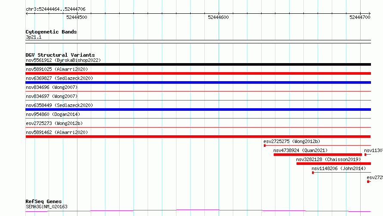Click the 52444700 ruler position label
Image resolution: width=383 pixels, height=216 pixels.
pos(360,17)
